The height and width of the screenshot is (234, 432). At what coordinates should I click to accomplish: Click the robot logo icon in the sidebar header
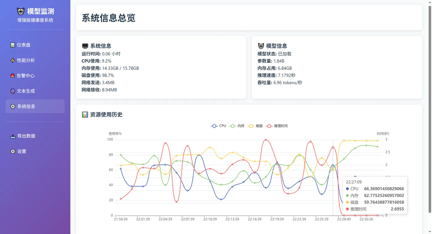(20, 11)
